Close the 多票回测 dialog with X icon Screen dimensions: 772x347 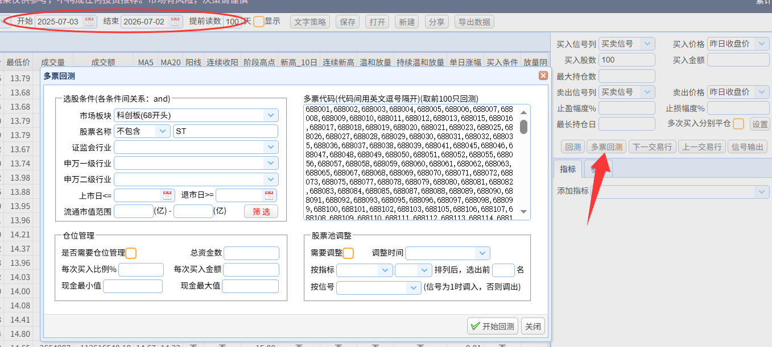tap(543, 76)
